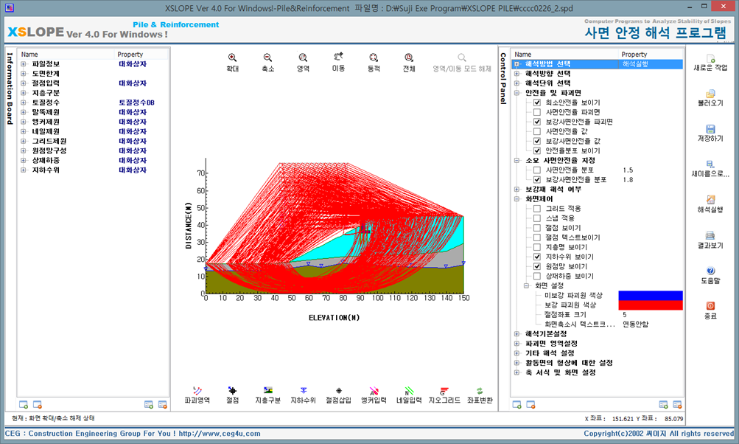Open 대화상자 for 네일제원 row

(x=133, y=131)
